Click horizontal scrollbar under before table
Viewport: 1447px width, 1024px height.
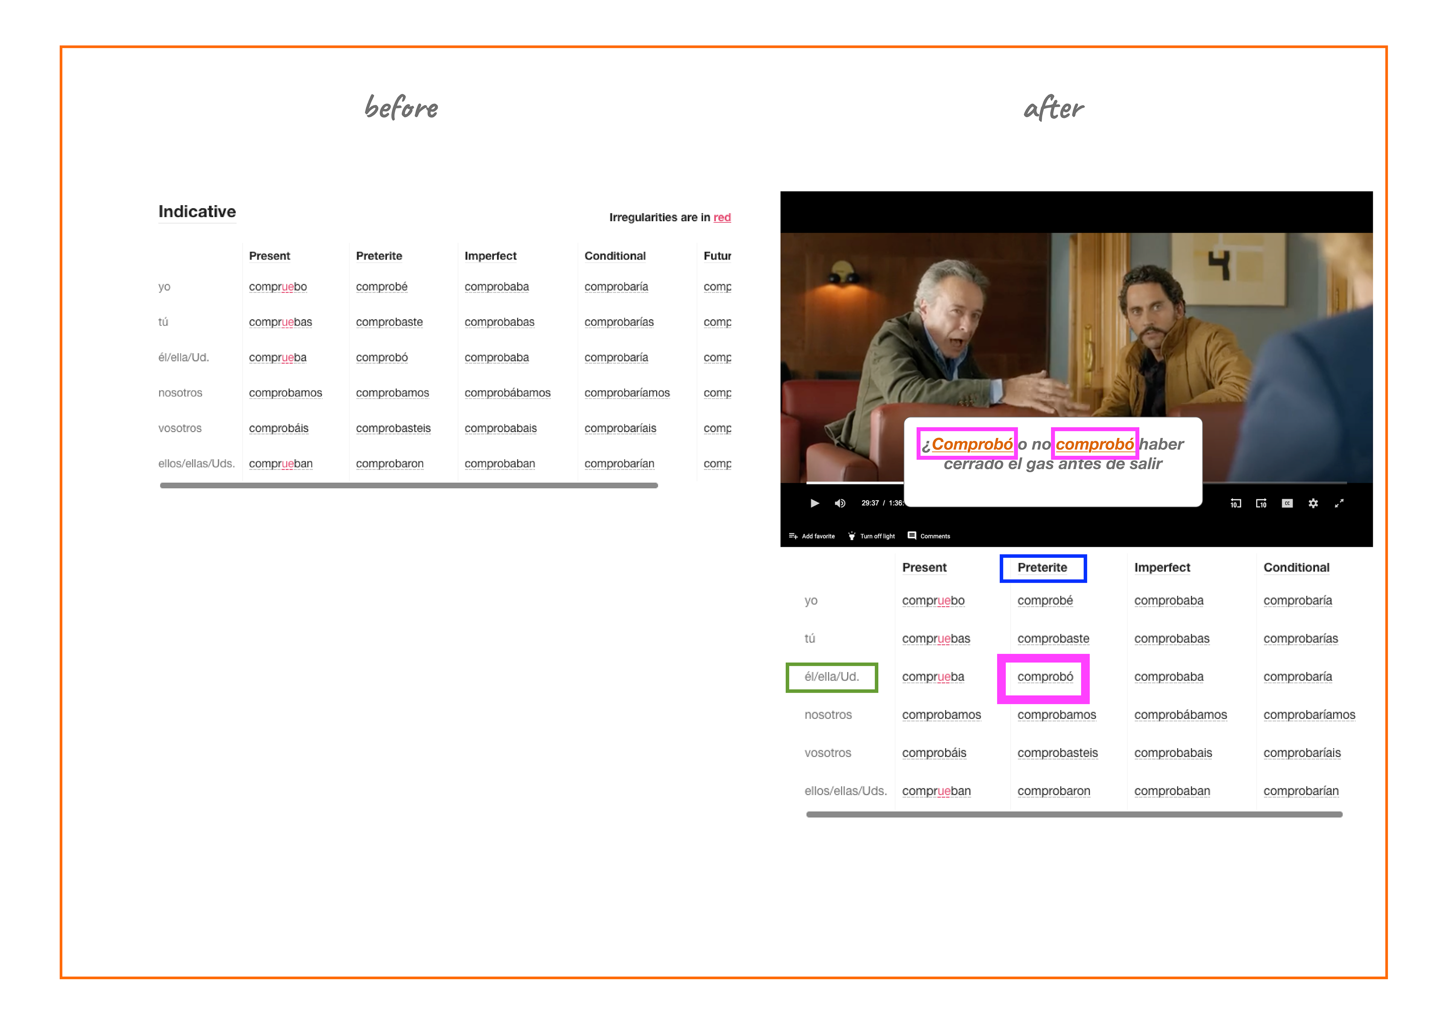click(x=408, y=485)
